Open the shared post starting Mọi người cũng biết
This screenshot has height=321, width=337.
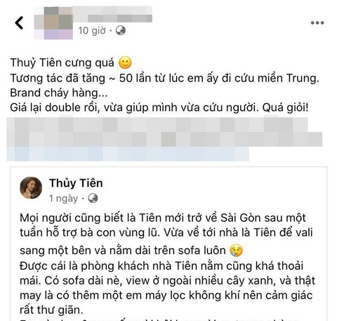tap(168, 244)
